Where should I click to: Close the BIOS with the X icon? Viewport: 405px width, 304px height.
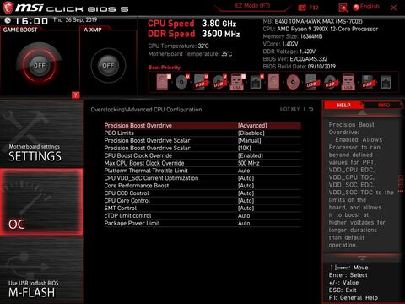[393, 8]
